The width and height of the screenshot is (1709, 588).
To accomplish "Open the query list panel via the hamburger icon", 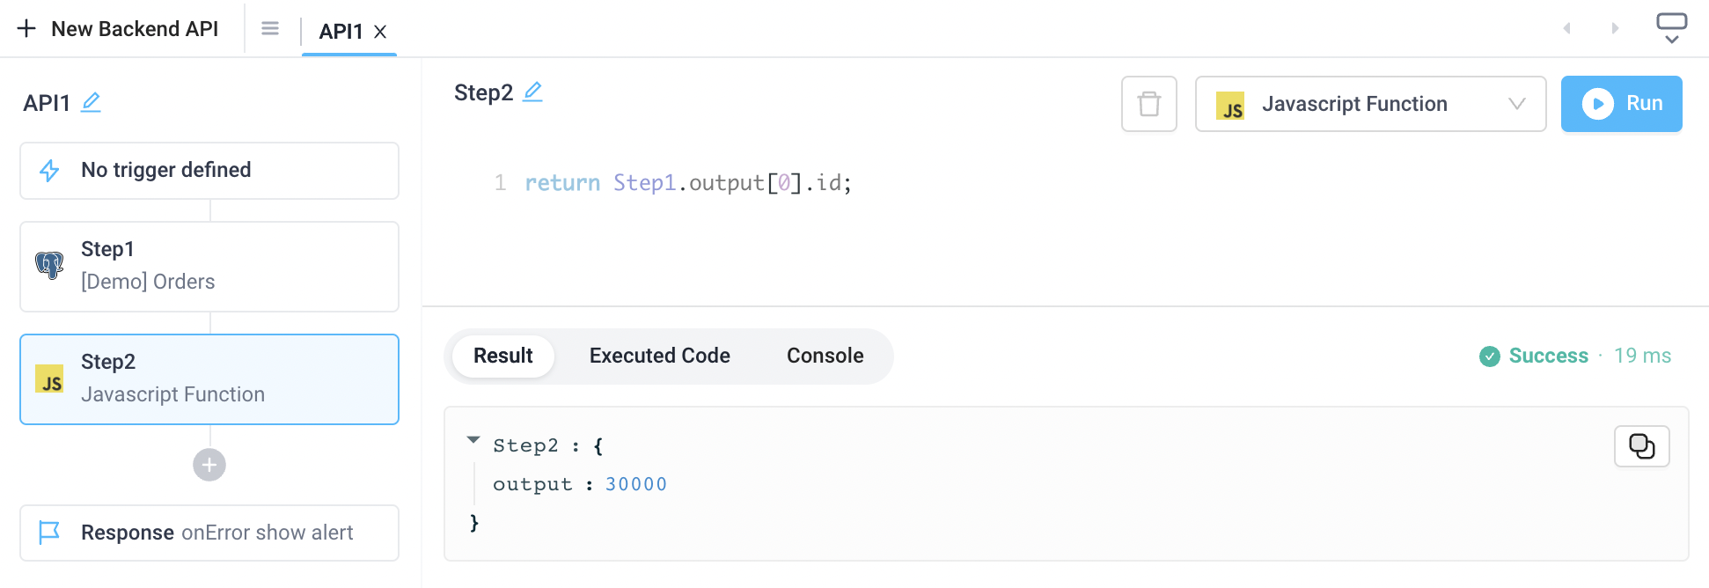I will (x=269, y=27).
